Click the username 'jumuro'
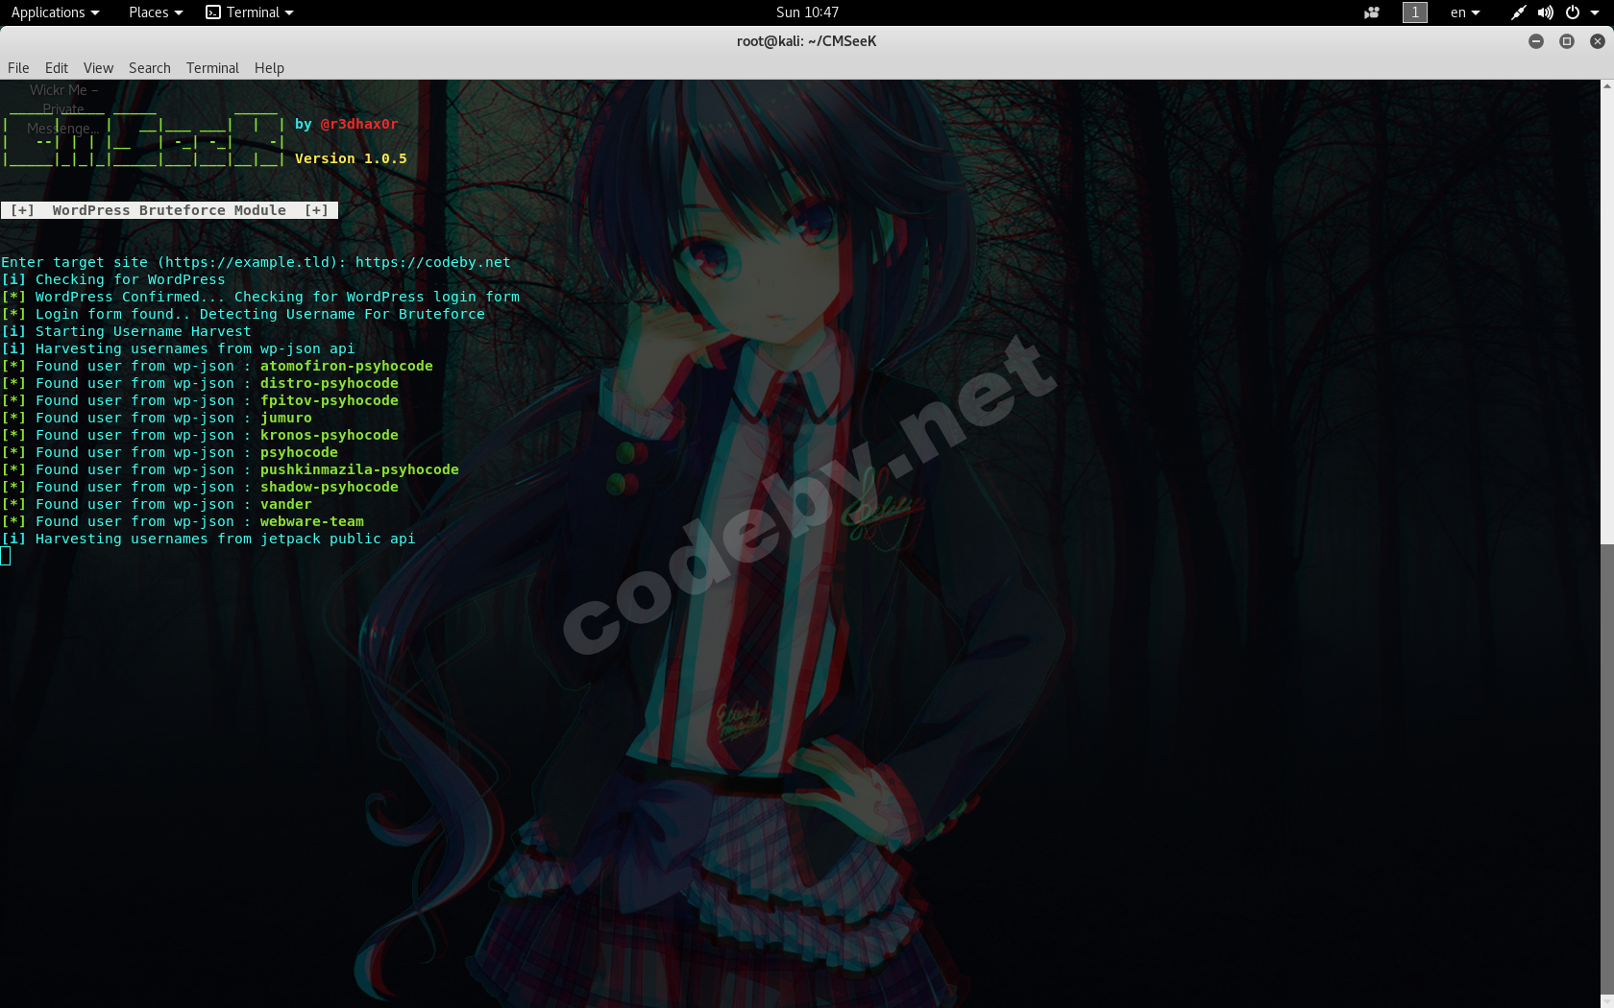Viewport: 1614px width, 1008px height. point(286,418)
